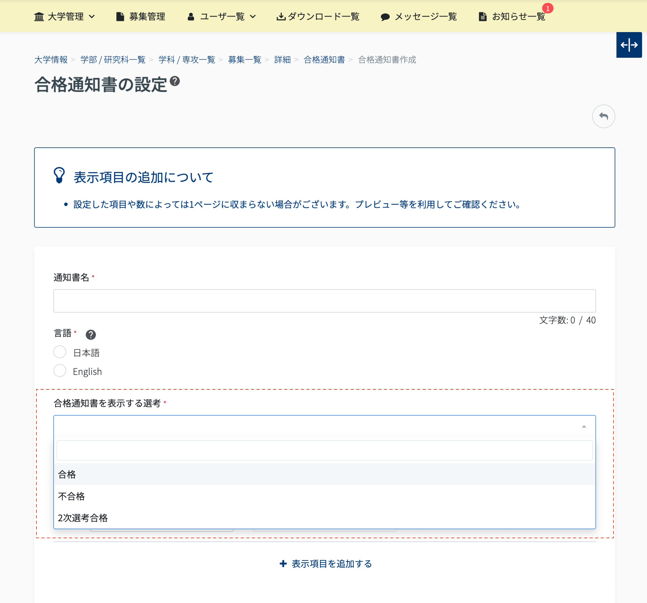Click help icon beside 合格通知書の設定 title
Screen dimensions: 647x603
click(x=175, y=81)
